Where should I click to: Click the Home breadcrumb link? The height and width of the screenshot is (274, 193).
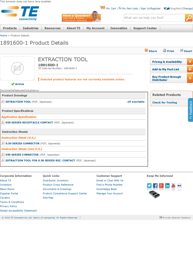click(x=4, y=35)
